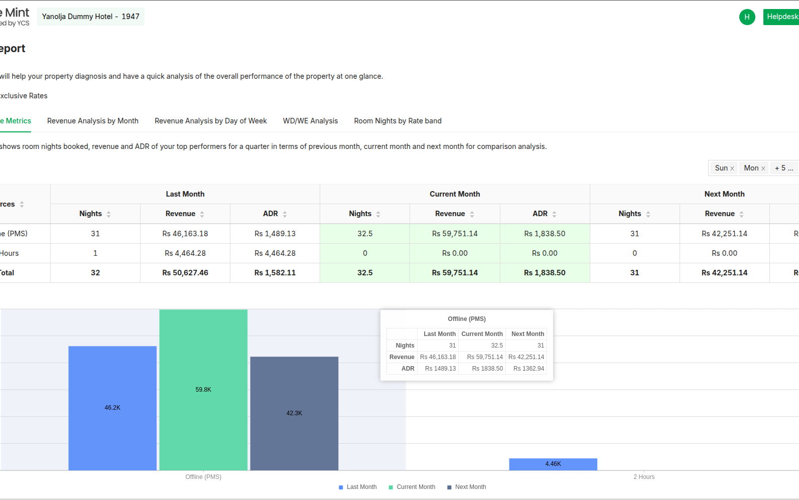
Task: Toggle Last Month series in chart legend
Action: [x=357, y=487]
